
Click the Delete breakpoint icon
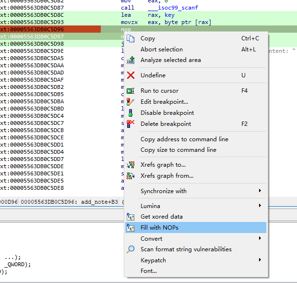tap(131, 124)
